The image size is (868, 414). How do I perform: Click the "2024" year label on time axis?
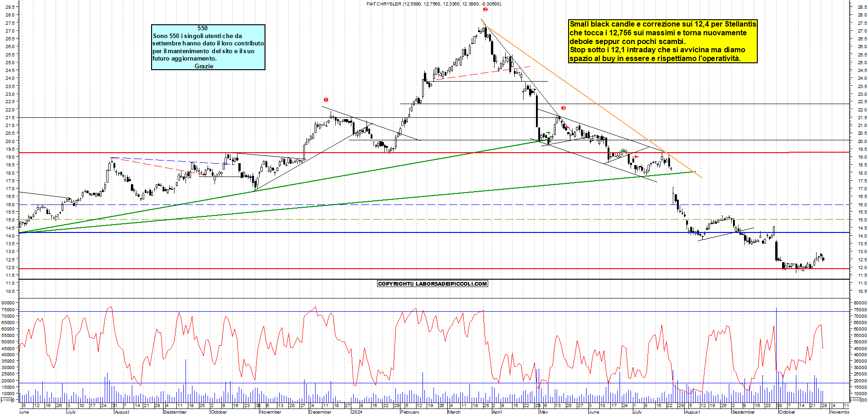(357, 412)
